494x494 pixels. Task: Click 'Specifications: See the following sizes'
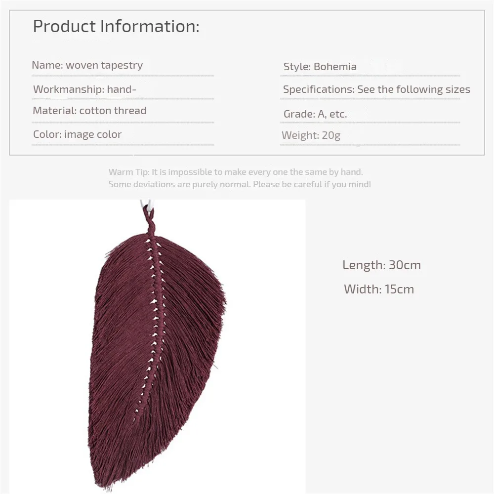[x=376, y=89]
